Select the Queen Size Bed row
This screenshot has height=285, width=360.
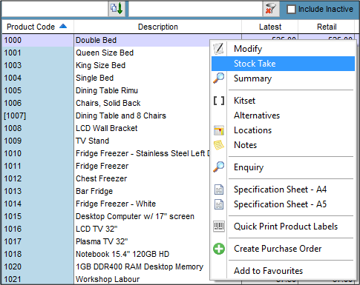click(105, 53)
